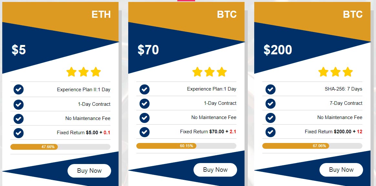Click the 47.66% progress bar

60,147
